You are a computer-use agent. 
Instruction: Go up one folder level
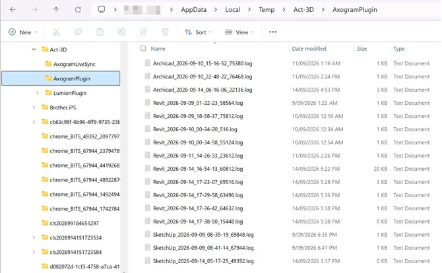[x=56, y=10]
